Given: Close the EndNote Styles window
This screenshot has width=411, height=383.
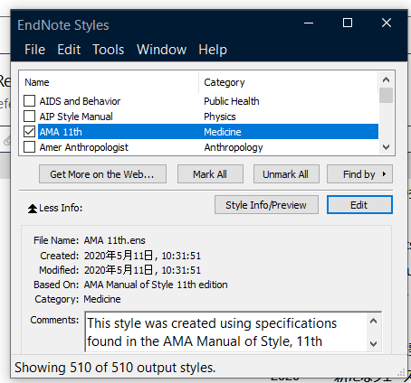Looking at the screenshot, I should pos(387,23).
